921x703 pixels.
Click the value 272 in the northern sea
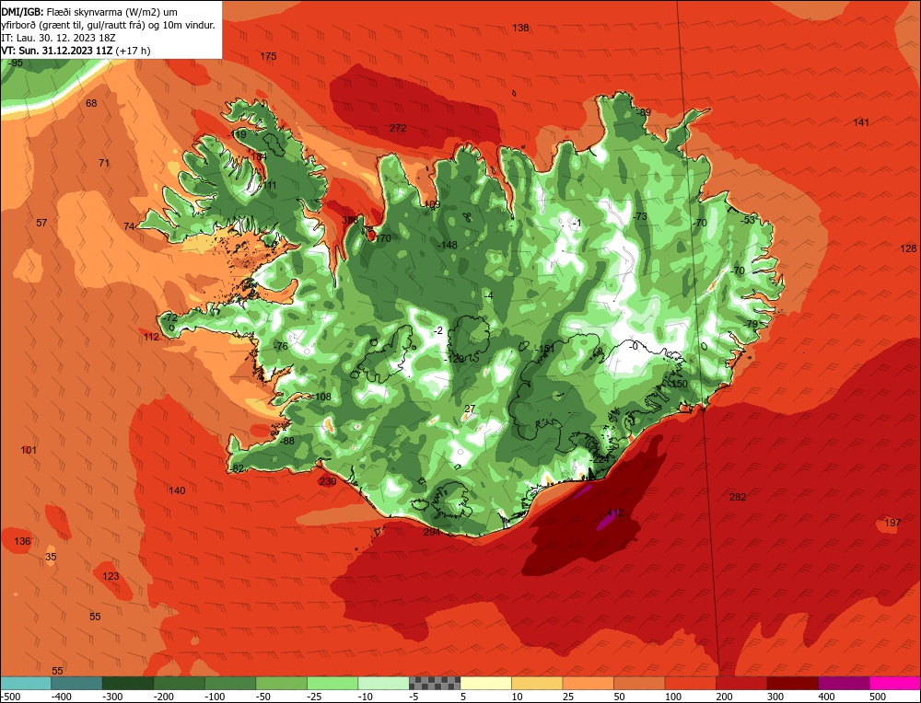[398, 128]
